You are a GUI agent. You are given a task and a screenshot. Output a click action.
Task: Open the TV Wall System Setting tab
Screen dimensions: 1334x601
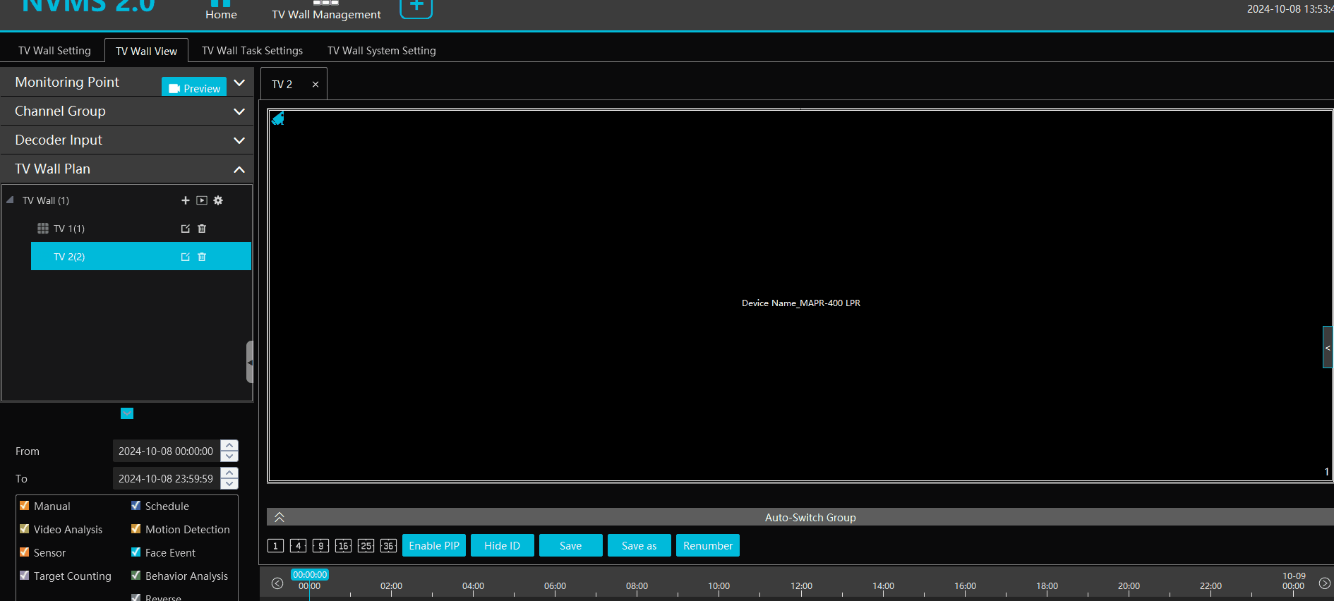(381, 51)
